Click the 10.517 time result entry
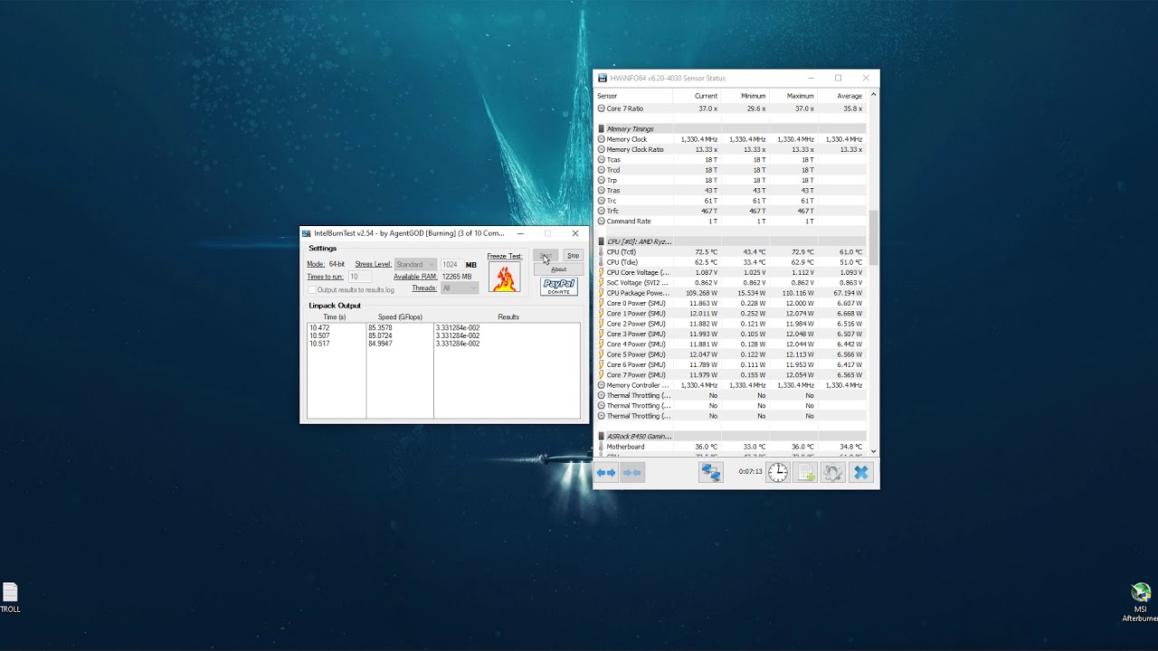The image size is (1158, 651). tap(319, 344)
